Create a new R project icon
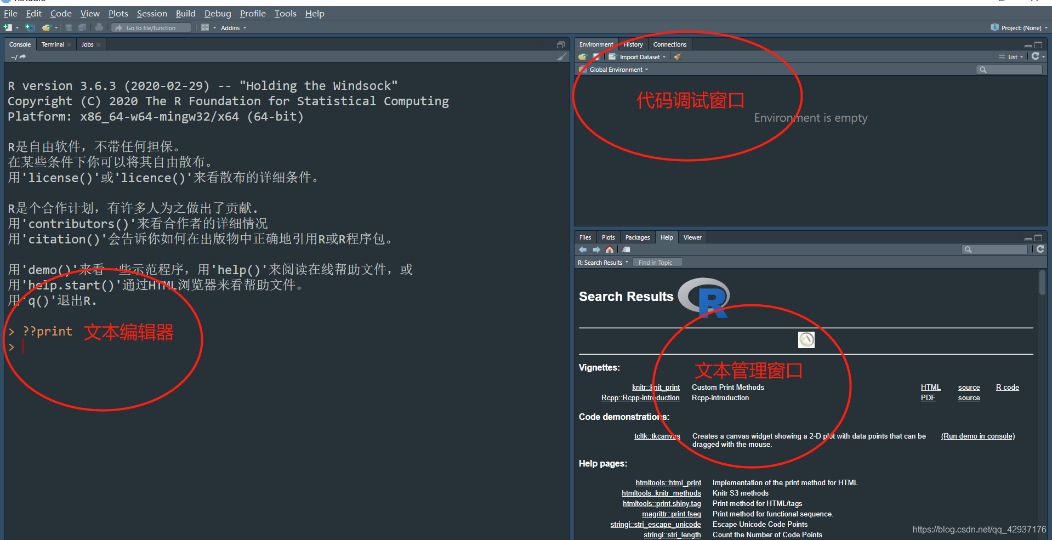 [30, 27]
